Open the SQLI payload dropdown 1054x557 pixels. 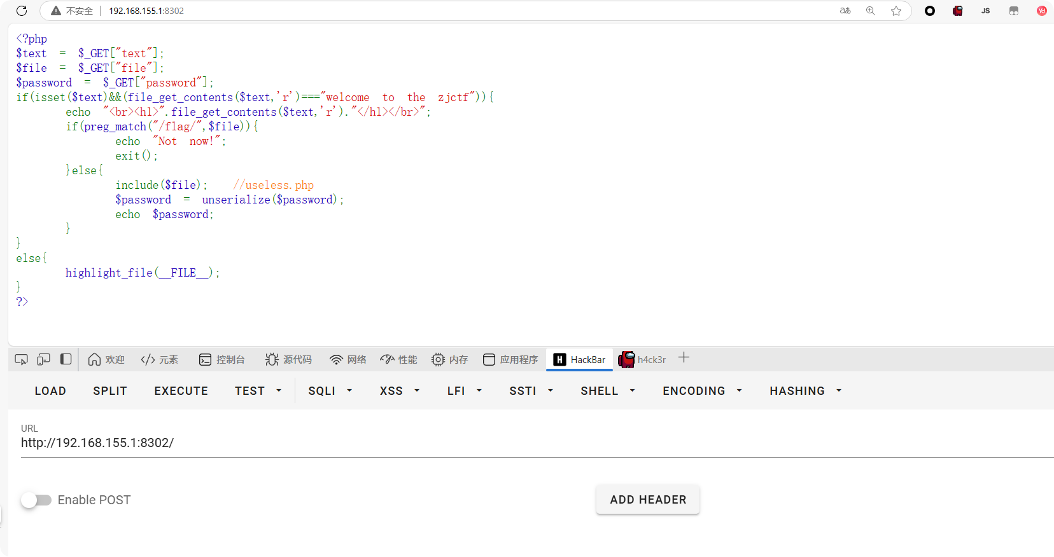click(x=330, y=391)
